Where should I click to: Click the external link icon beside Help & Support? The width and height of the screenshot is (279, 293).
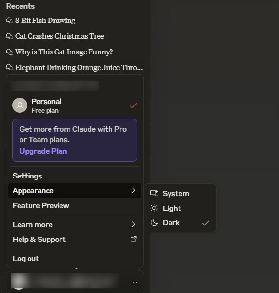coord(133,239)
